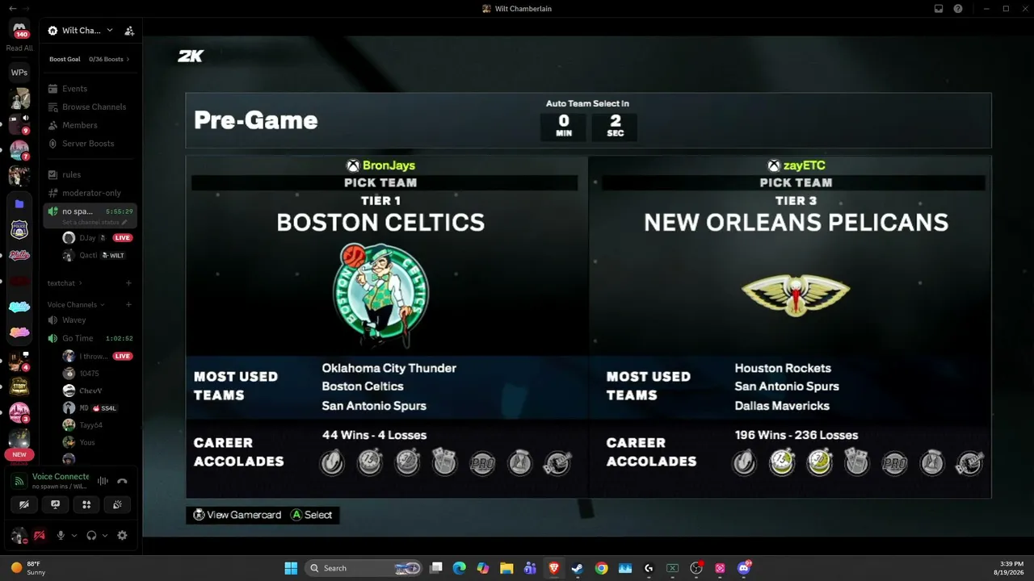
Task: Click the Boston Celtics logo
Action: (380, 295)
